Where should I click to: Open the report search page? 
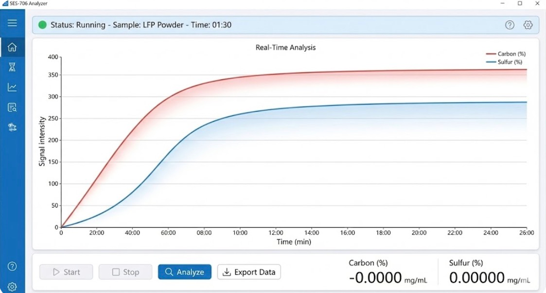tap(12, 107)
